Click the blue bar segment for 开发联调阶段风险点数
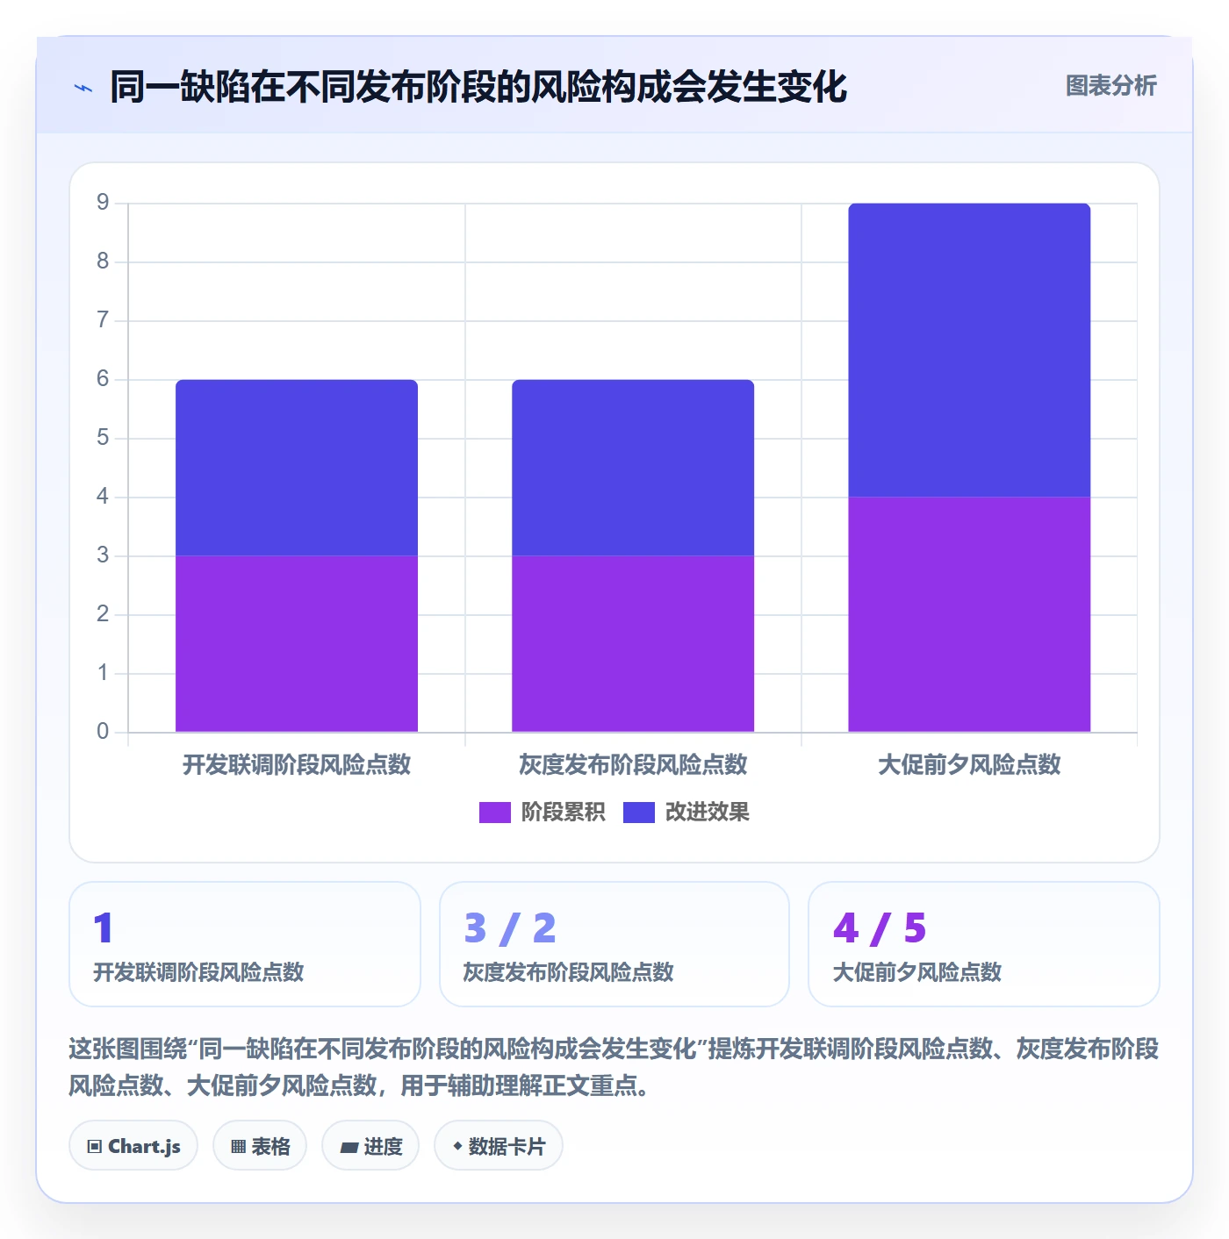This screenshot has width=1229, height=1239. coord(297,468)
